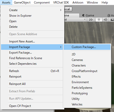Open the Assets menu
This screenshot has width=114, height=112.
click(6, 3)
